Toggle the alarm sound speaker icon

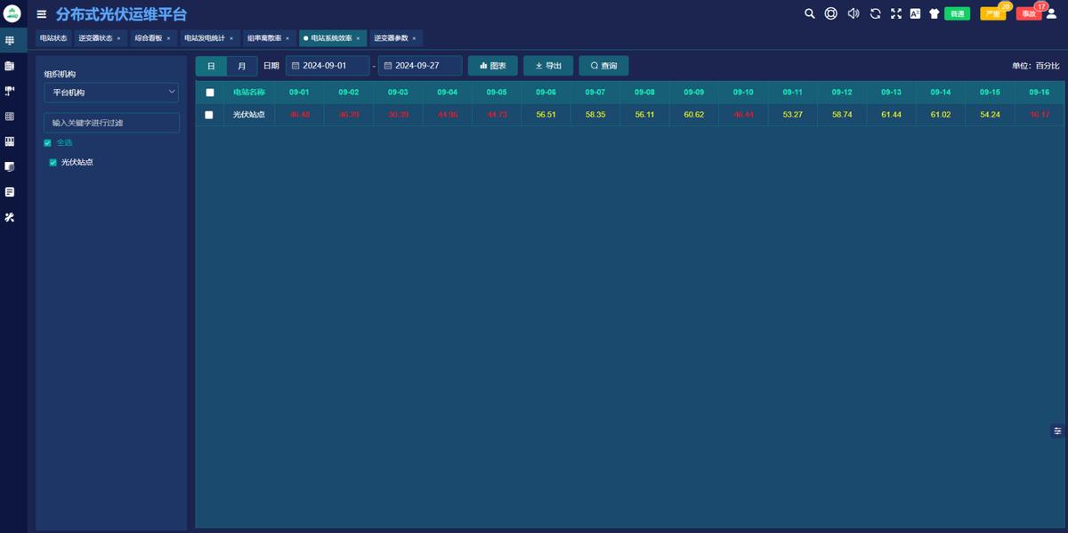point(854,13)
